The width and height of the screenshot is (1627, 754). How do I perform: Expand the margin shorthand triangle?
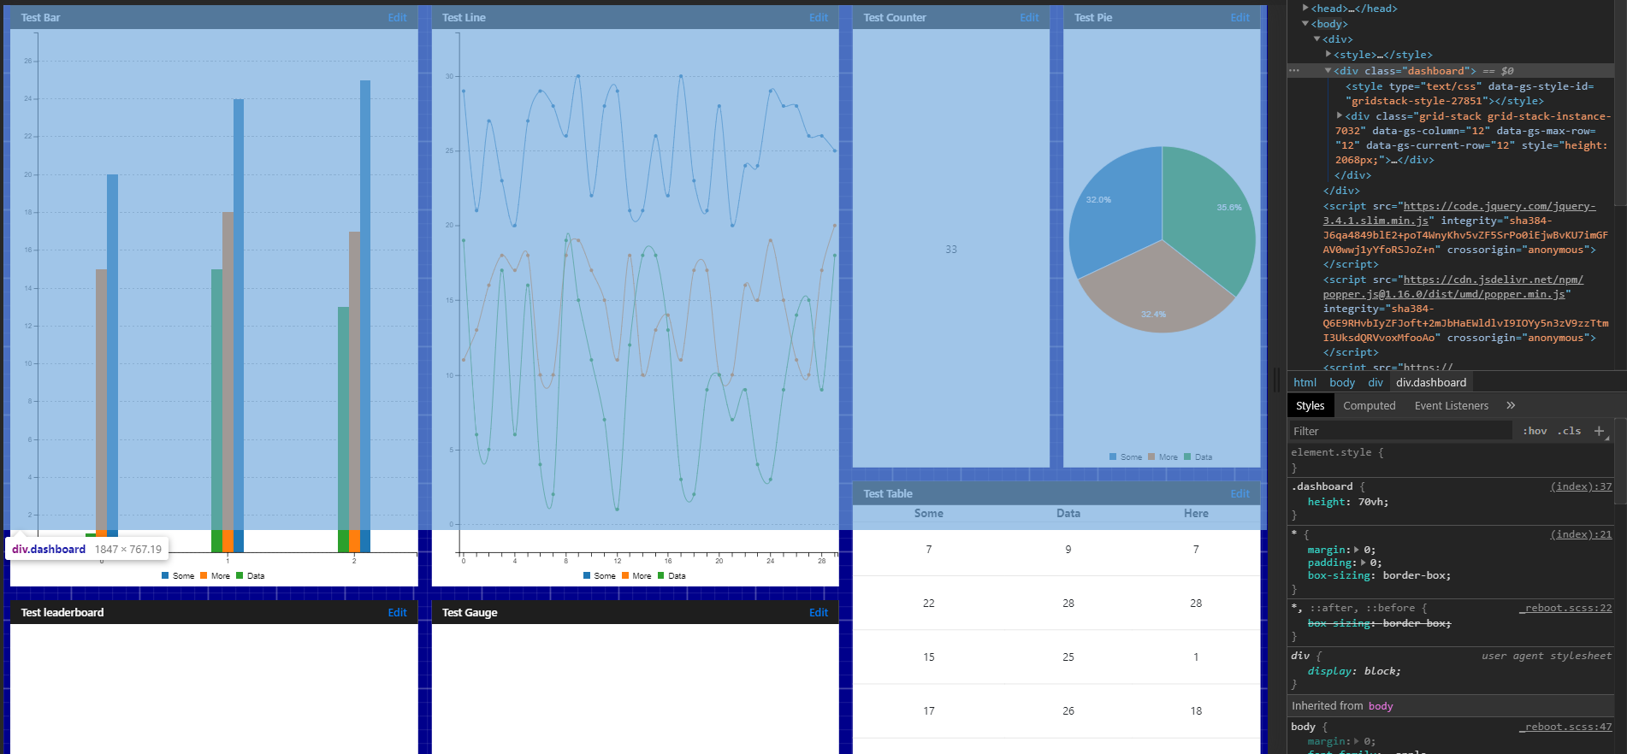[x=1357, y=550]
